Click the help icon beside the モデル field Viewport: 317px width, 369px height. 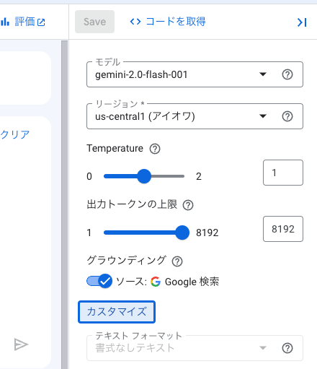click(287, 74)
